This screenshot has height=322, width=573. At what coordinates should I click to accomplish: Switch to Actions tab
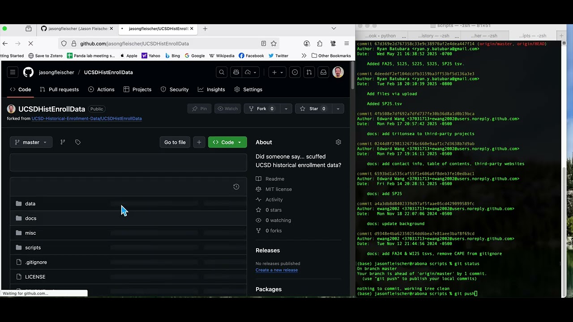tap(101, 89)
